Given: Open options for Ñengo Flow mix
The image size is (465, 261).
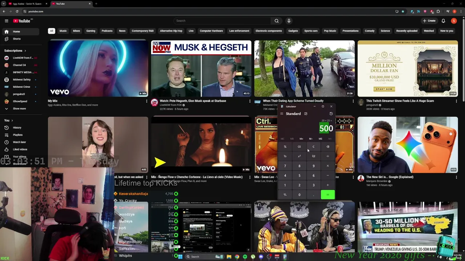Looking at the screenshot, I should [x=250, y=177].
